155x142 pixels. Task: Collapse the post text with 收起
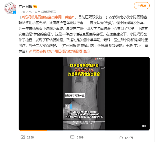point(86,51)
